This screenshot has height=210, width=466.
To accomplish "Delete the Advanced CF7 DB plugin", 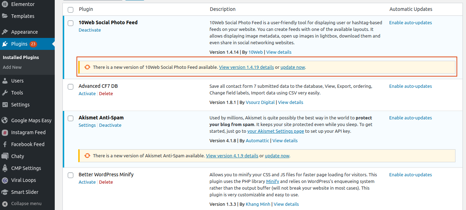I will click(x=106, y=93).
